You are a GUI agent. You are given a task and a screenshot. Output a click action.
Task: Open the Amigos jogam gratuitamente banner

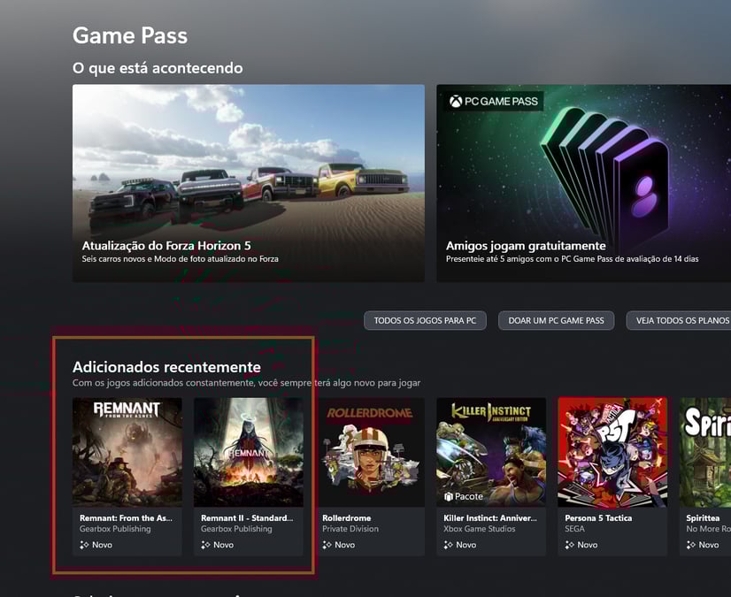point(584,183)
